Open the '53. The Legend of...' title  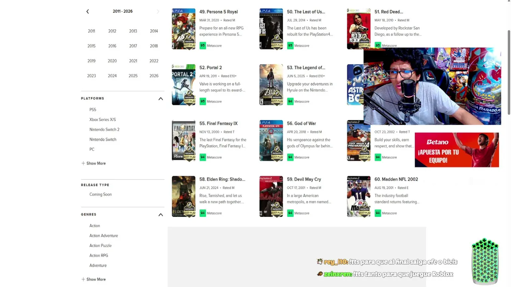coord(306,68)
